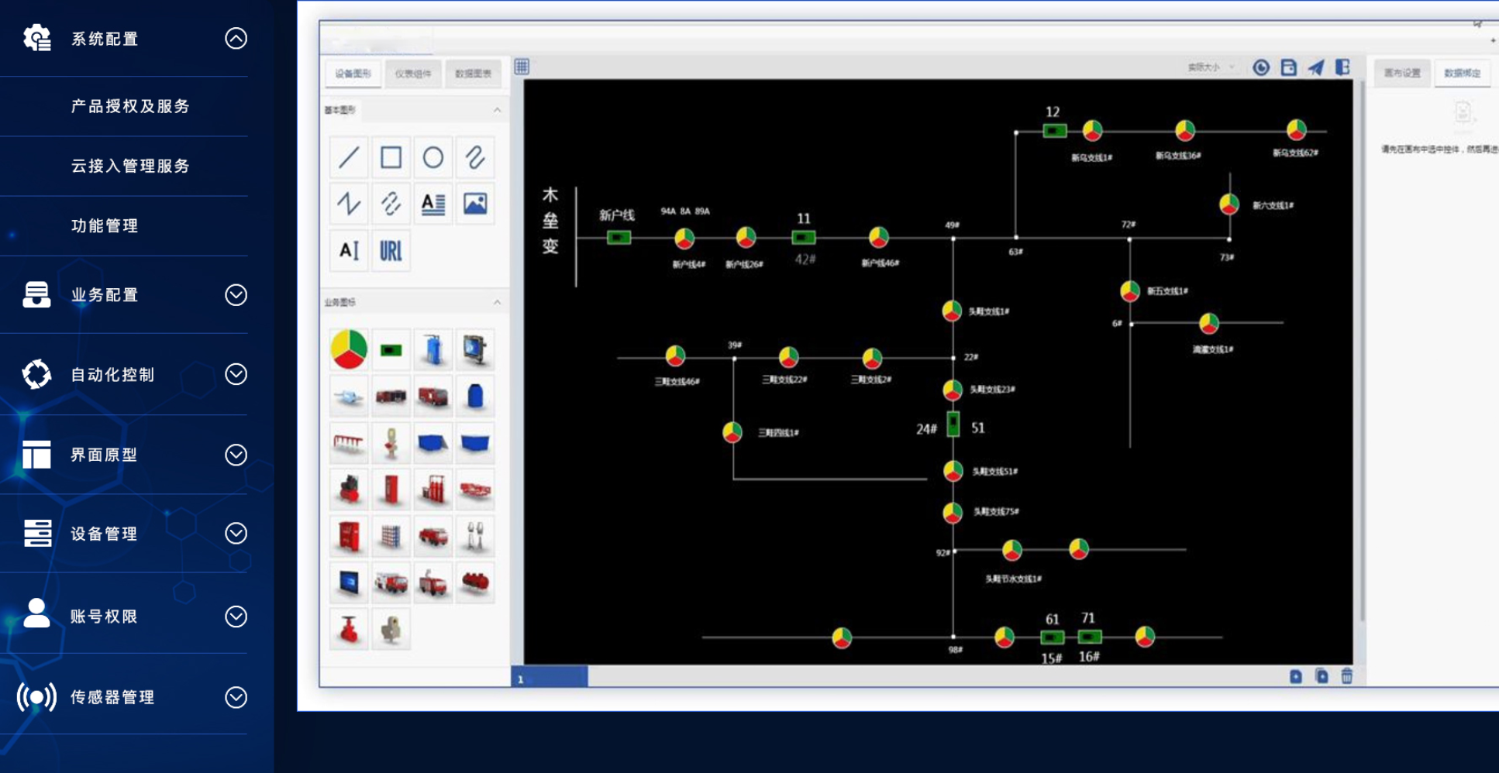The image size is (1499, 773).
Task: Select the straight line drawing tool
Action: 349,158
